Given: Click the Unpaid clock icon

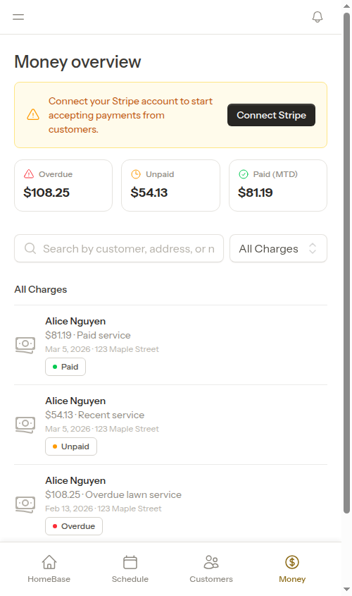Looking at the screenshot, I should [x=136, y=174].
